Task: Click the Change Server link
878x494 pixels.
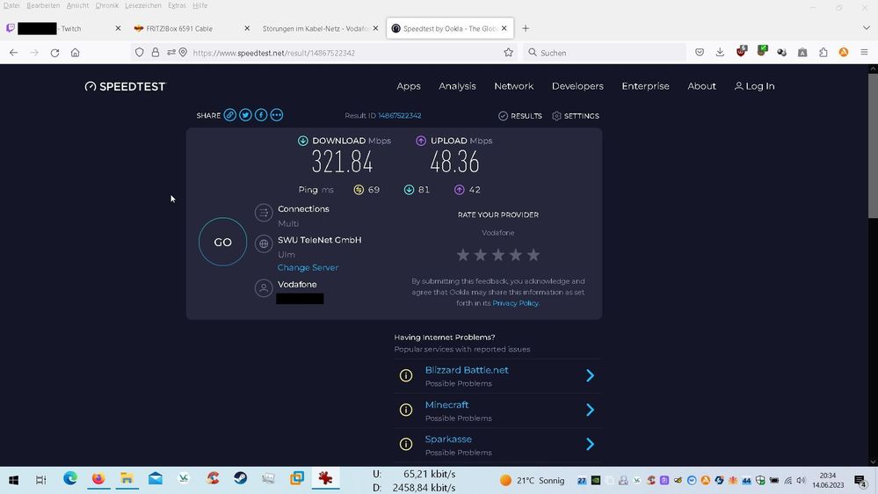Action: 308,267
